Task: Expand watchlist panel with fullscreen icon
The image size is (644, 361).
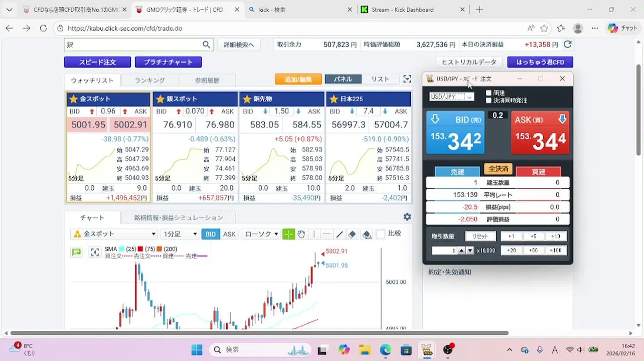Action: (407, 79)
